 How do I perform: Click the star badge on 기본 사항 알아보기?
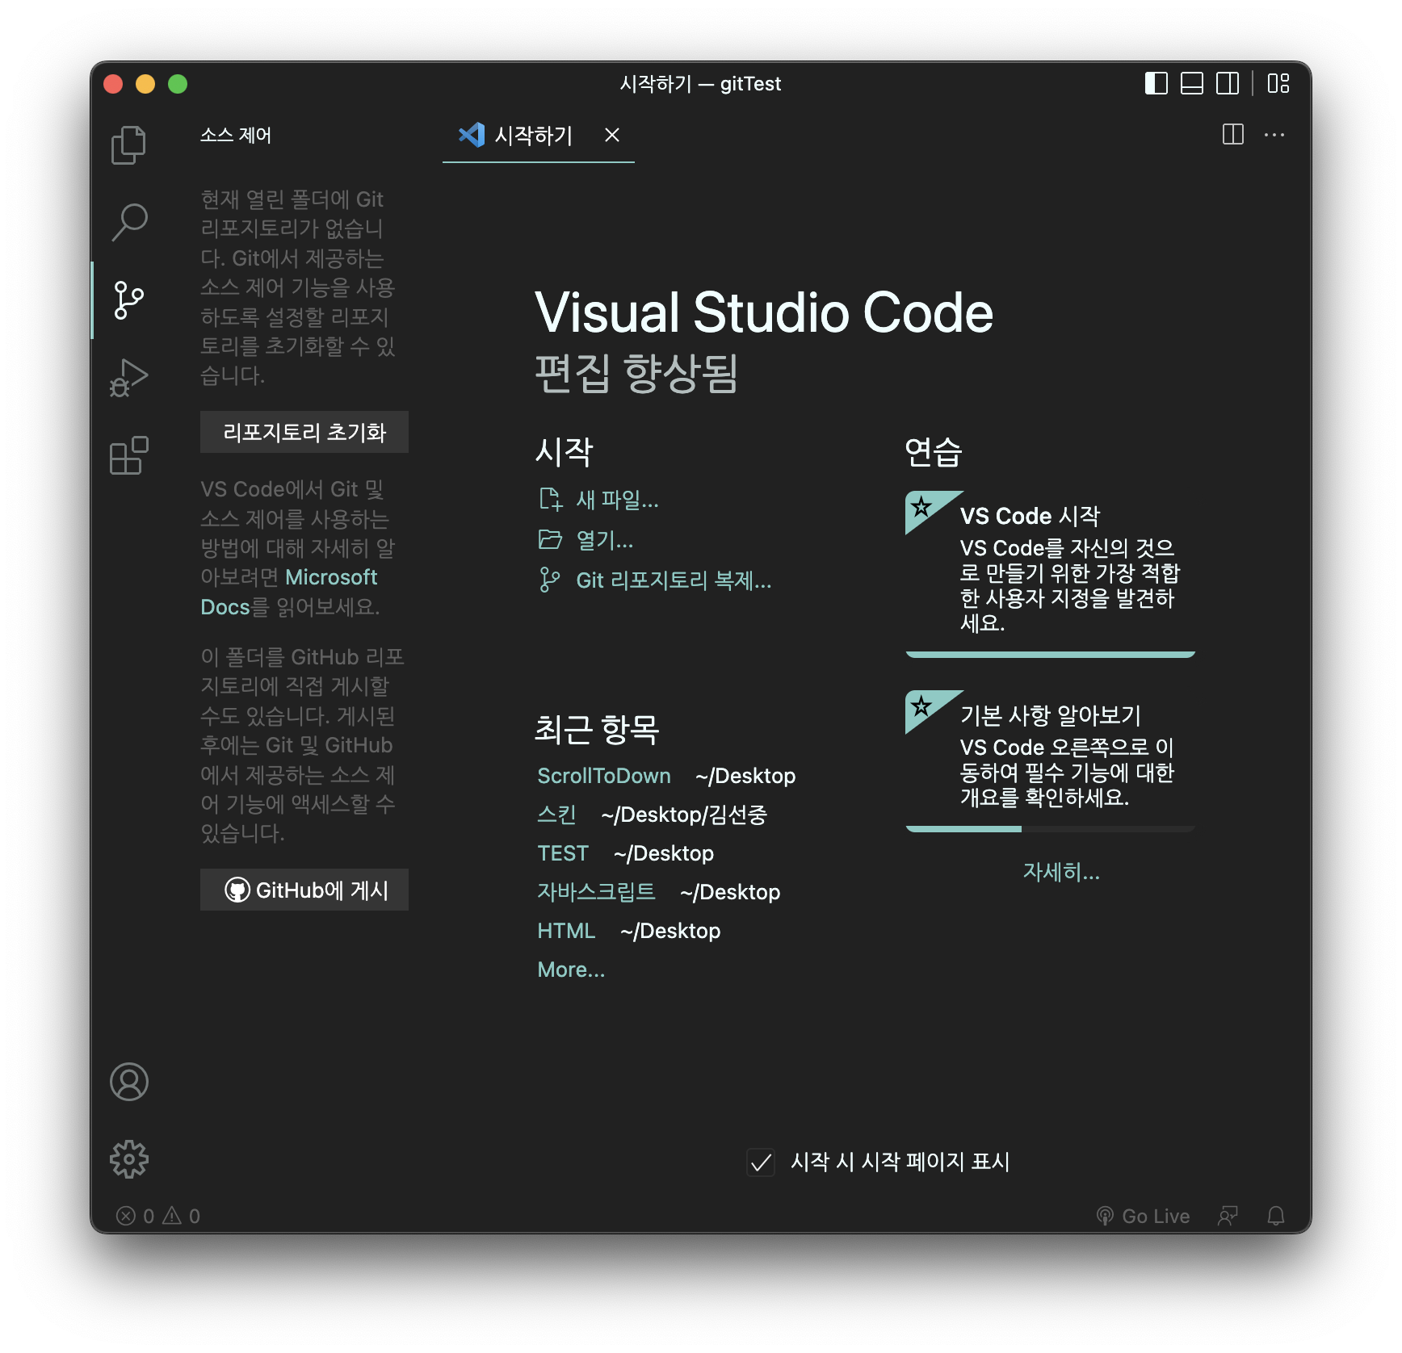921,706
